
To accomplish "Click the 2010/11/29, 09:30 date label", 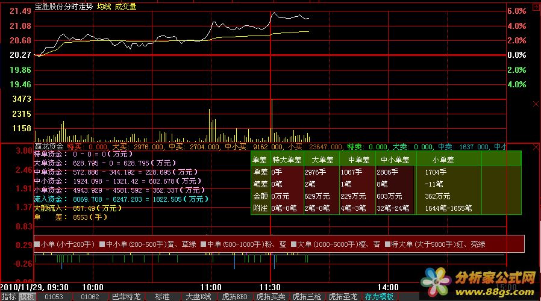I will tap(34, 287).
